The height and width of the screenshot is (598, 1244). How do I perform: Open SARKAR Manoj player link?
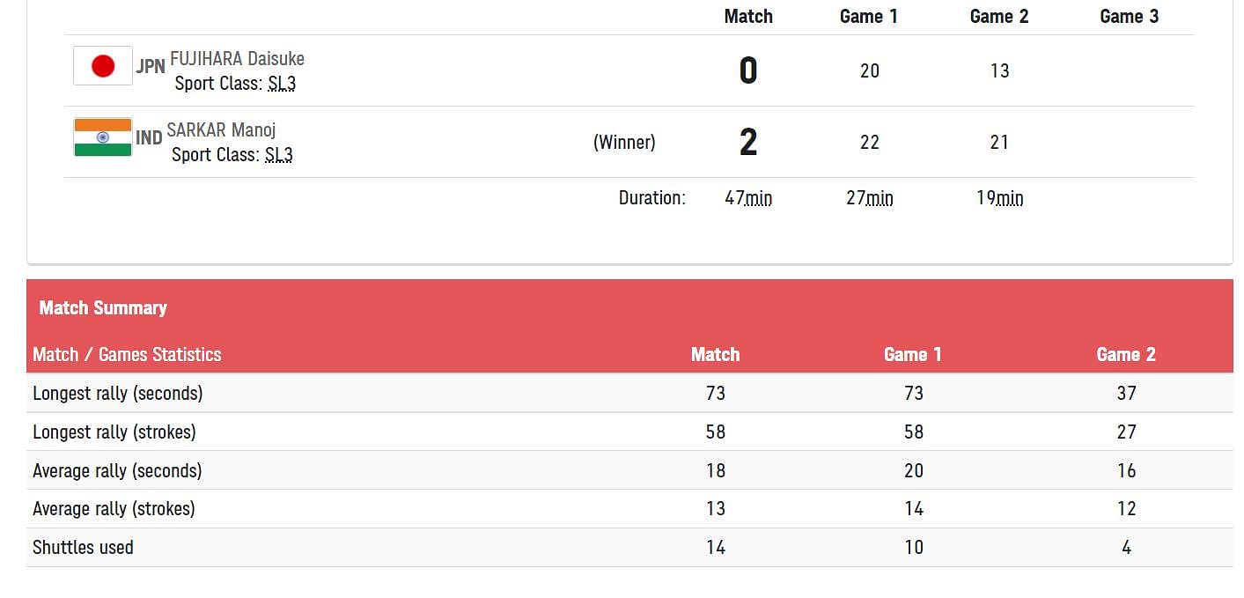coord(221,130)
